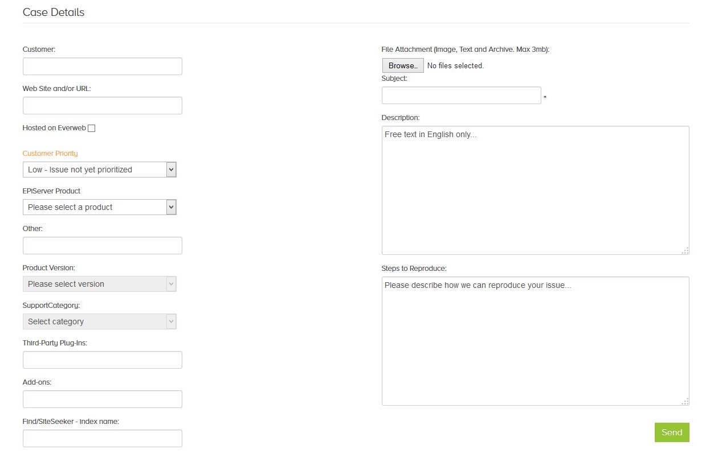This screenshot has height=462, width=710.
Task: Click the Customer input field
Action: pos(102,66)
